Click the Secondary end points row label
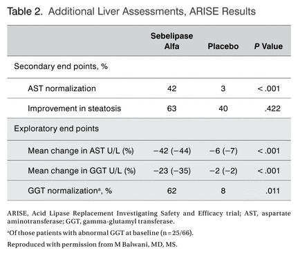The image size is (298, 255). coord(61,66)
